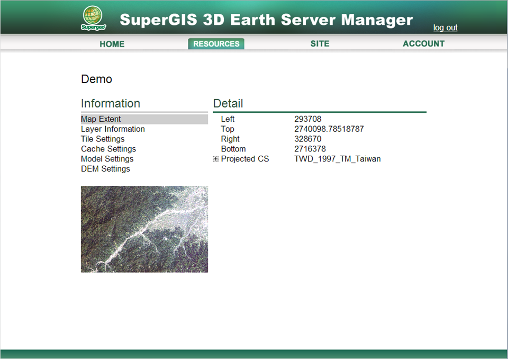This screenshot has width=508, height=359.
Task: Open Layer Information
Action: click(x=113, y=129)
